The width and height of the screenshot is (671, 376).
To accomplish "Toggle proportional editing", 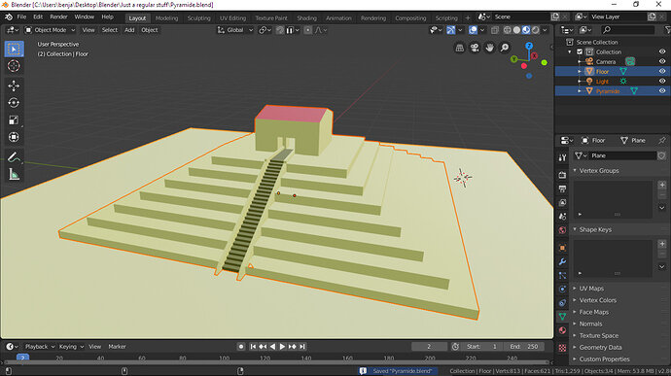I will (x=307, y=30).
